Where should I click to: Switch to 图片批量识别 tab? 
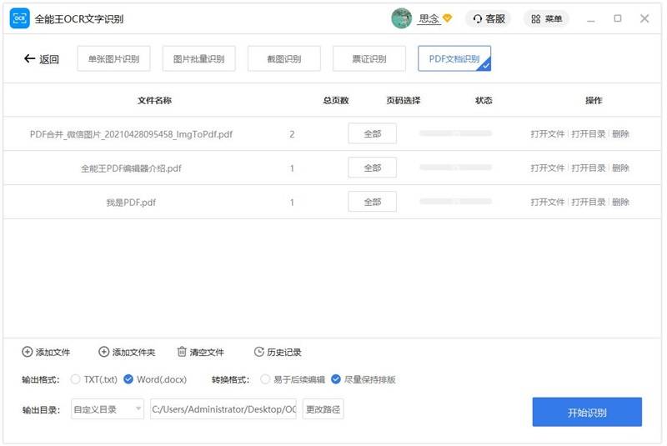click(x=198, y=58)
